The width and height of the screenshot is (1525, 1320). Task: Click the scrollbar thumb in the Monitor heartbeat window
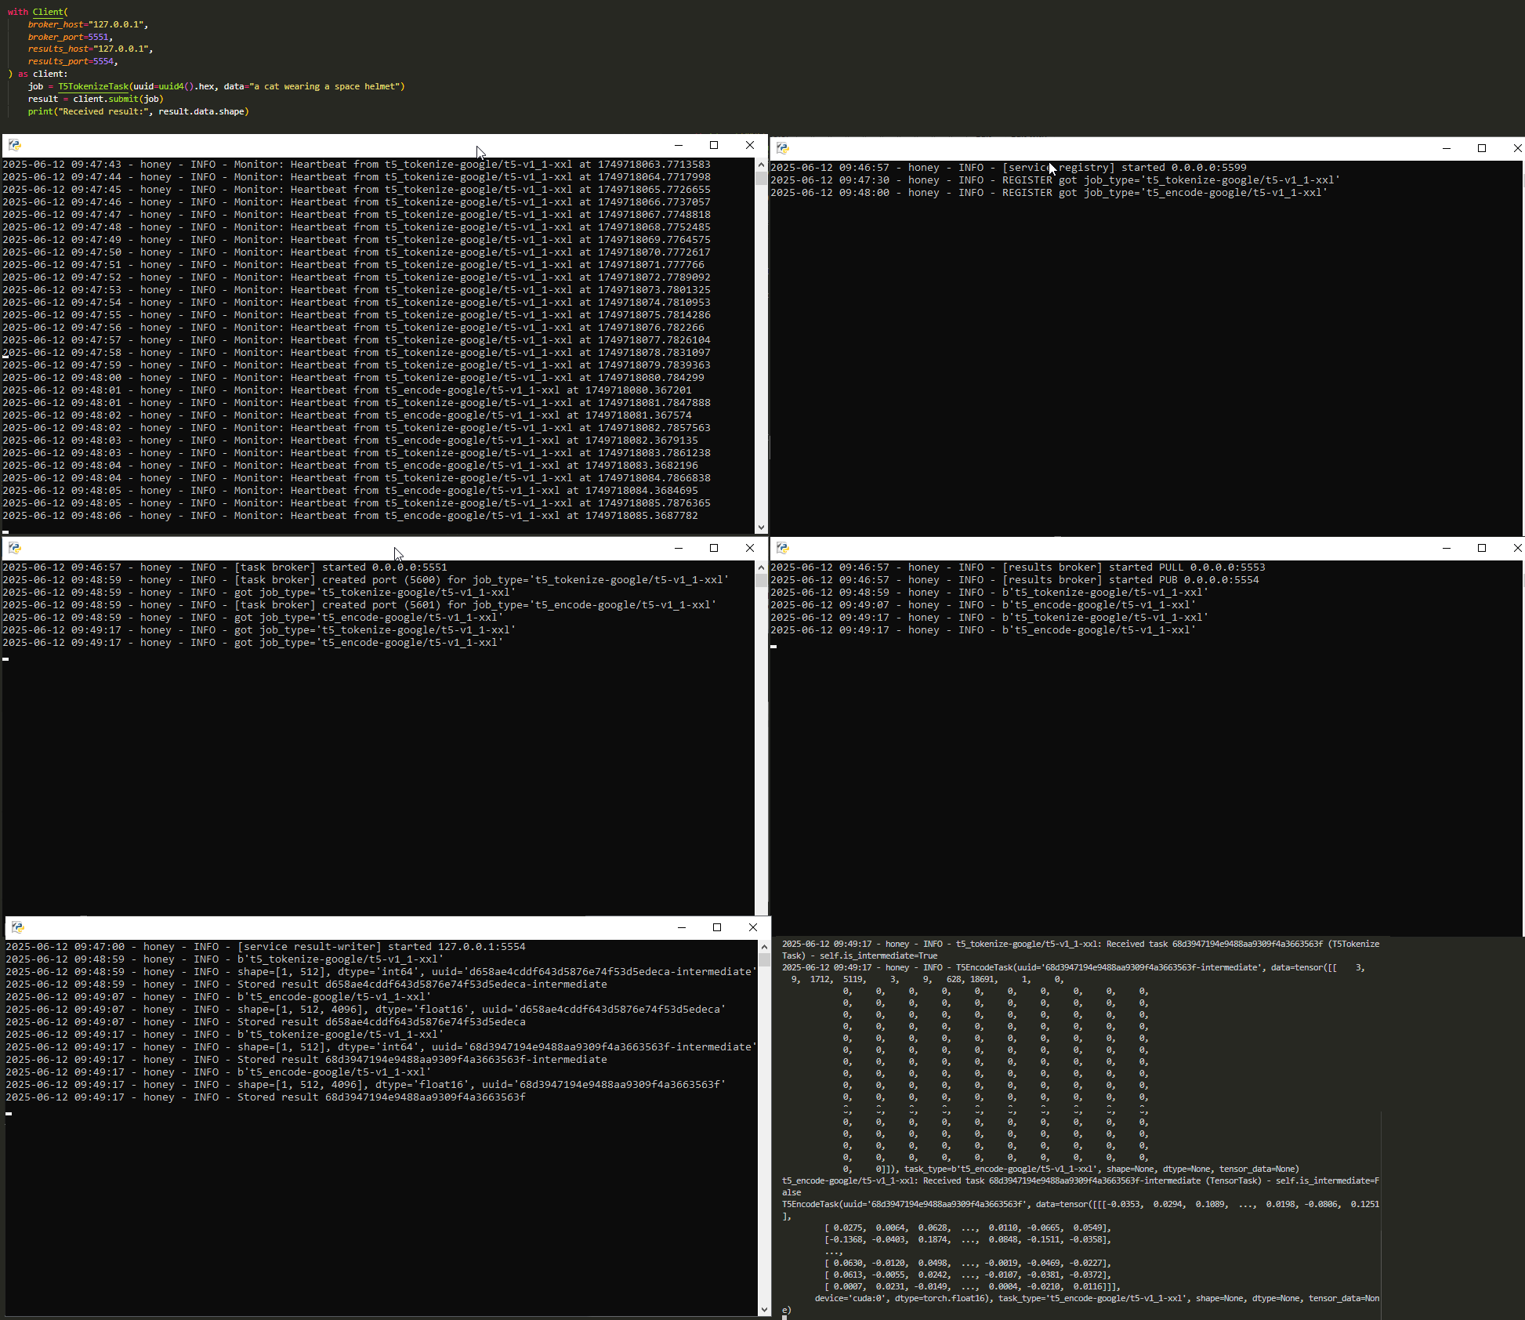(761, 178)
